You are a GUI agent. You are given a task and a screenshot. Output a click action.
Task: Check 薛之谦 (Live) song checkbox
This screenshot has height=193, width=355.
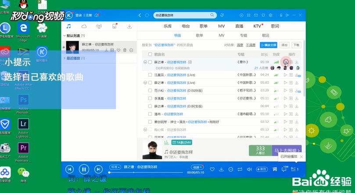click(x=150, y=83)
